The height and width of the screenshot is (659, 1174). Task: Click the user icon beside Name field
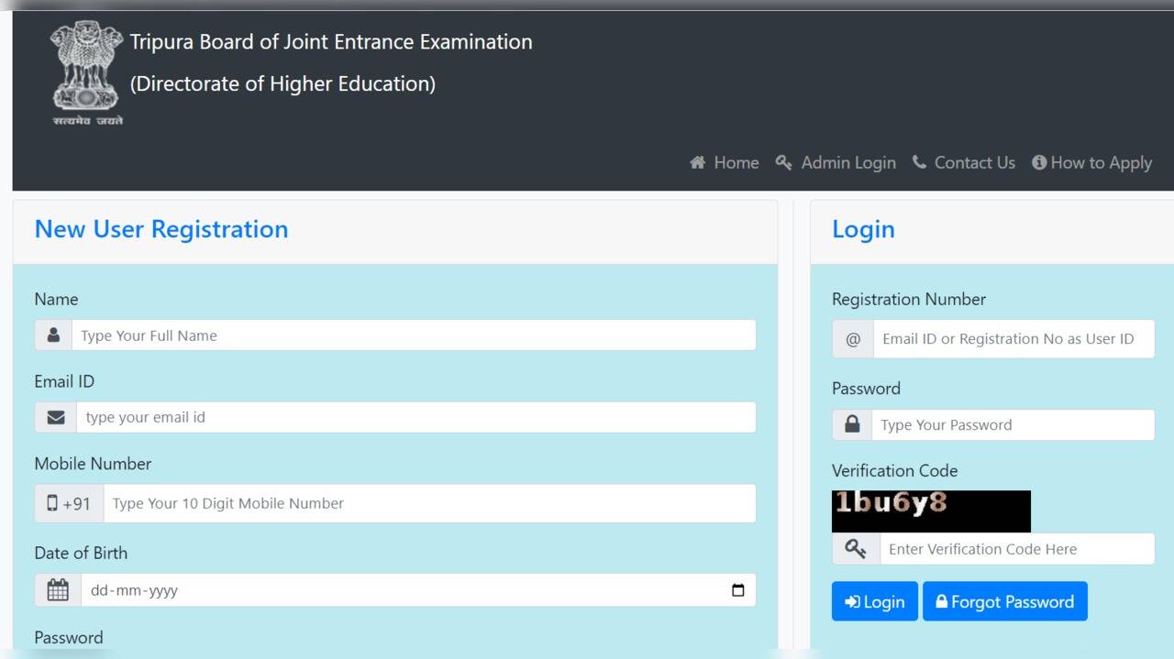point(53,335)
